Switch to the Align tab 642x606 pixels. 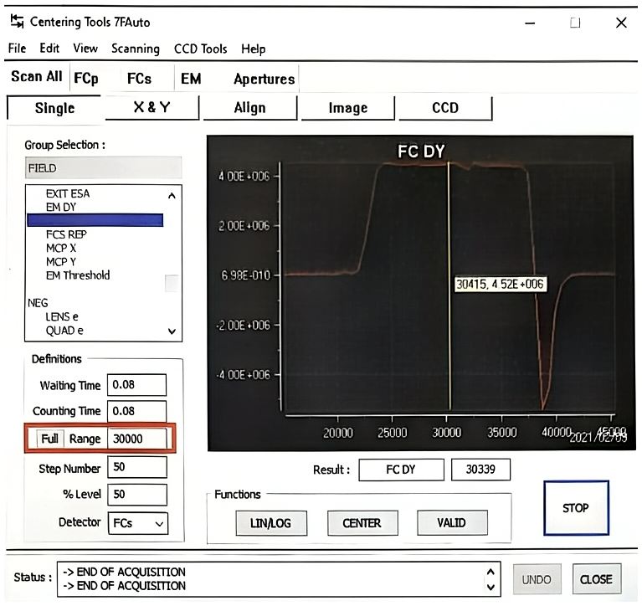[249, 108]
